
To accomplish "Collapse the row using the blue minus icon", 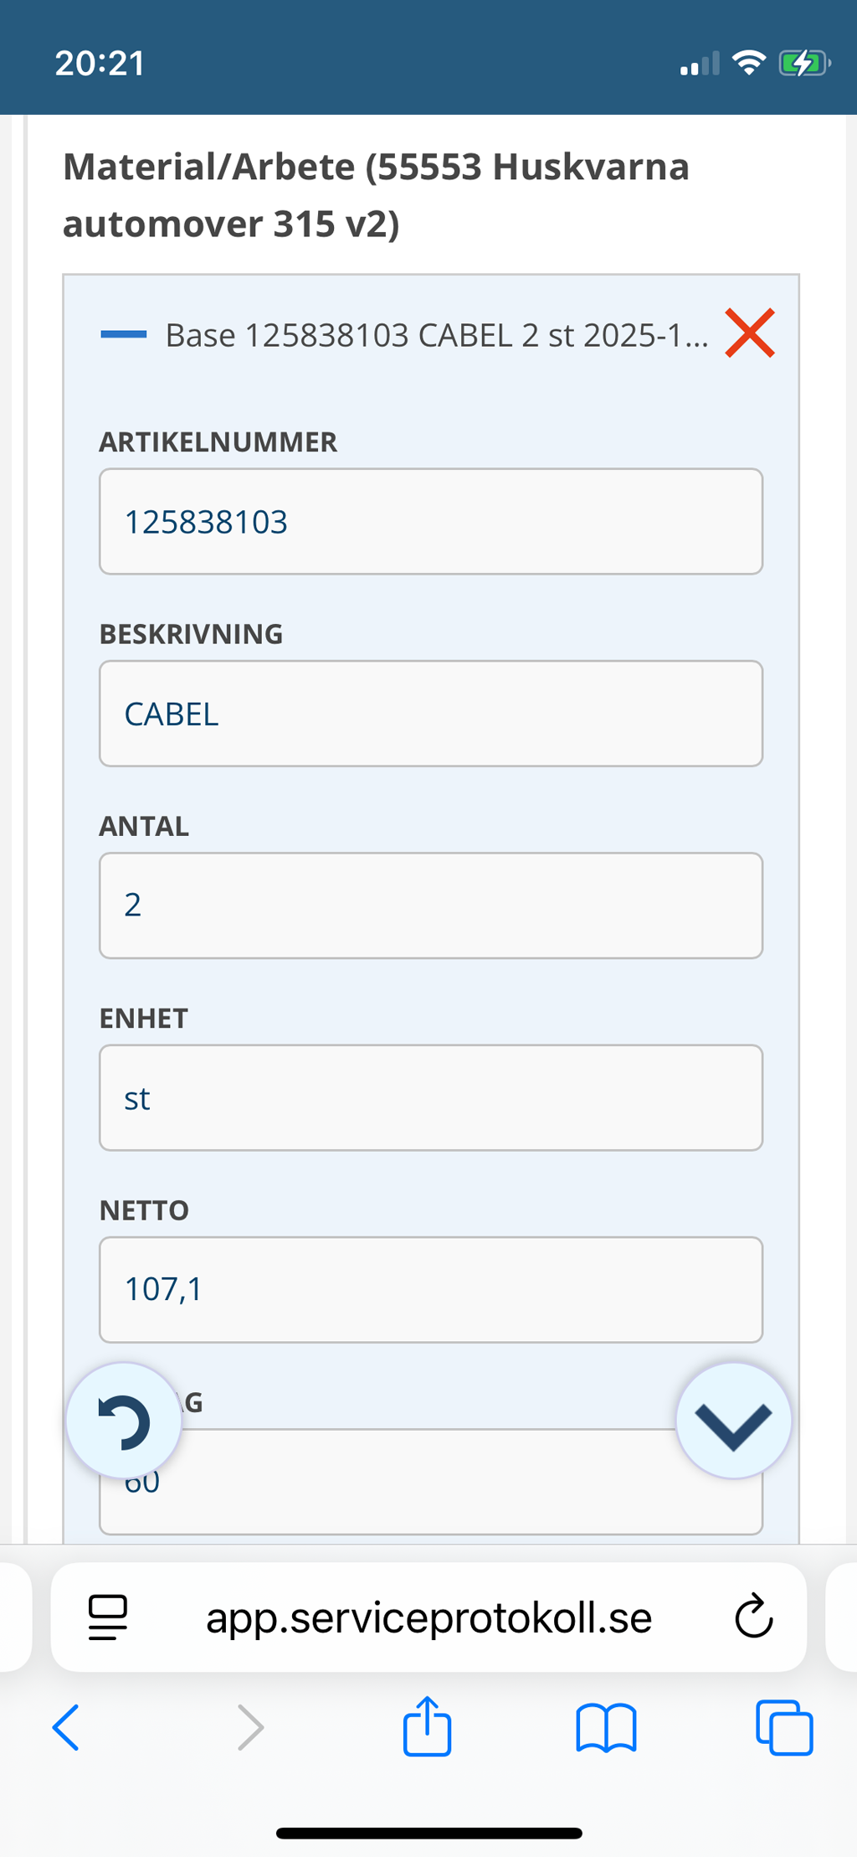I will point(123,334).
